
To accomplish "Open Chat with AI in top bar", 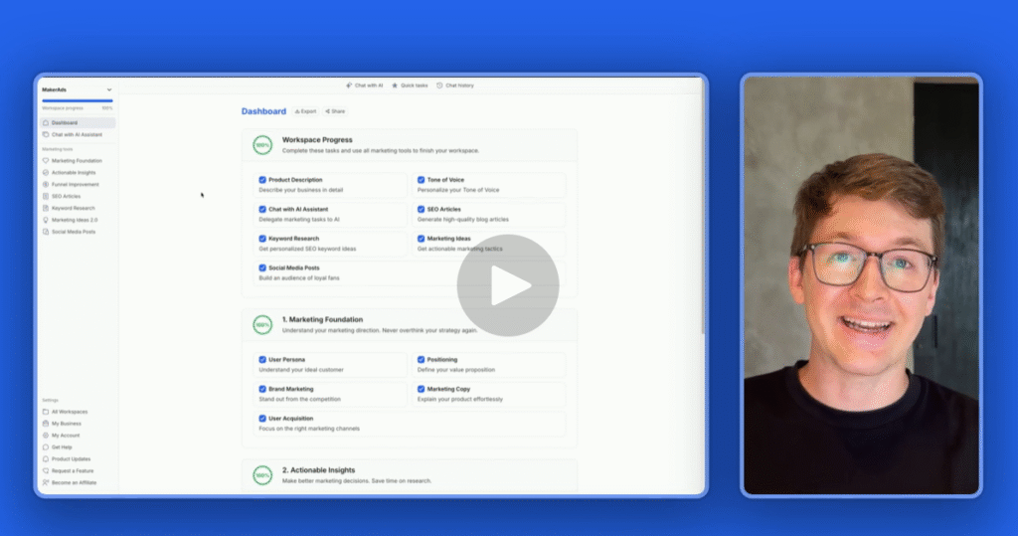I will [364, 86].
